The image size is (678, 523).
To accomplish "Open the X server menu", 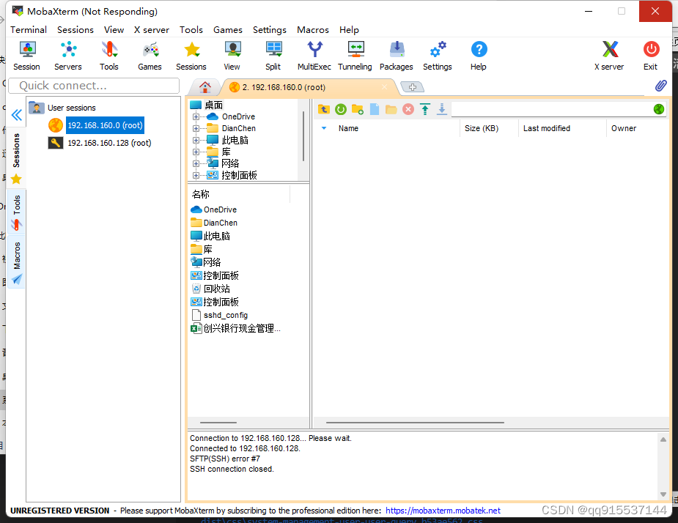I will [x=151, y=30].
